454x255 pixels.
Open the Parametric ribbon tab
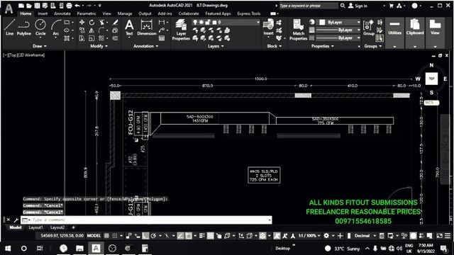(87, 13)
